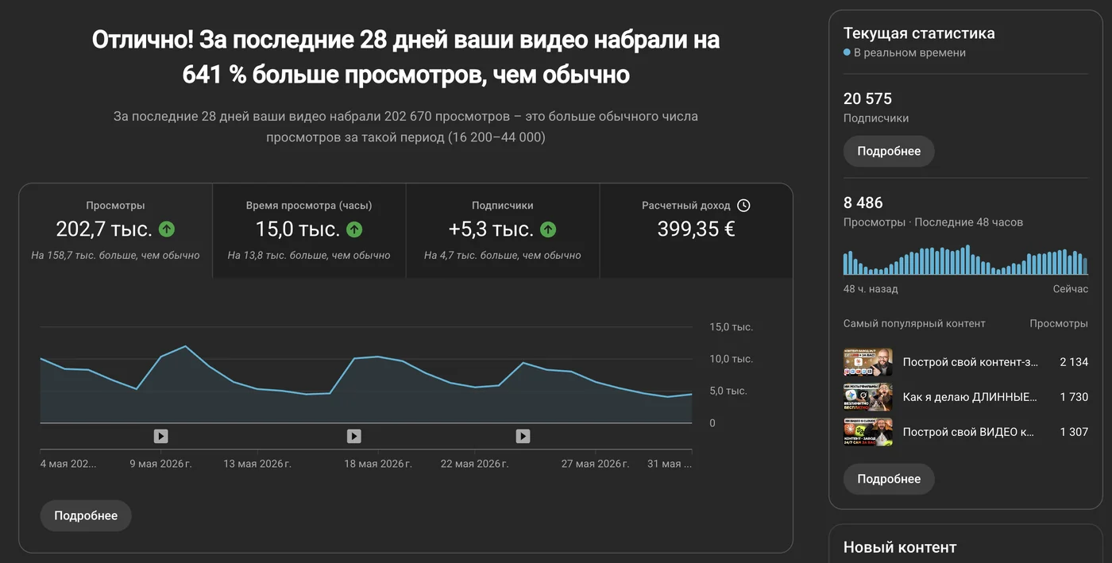Open video title Построй свой контент-з...
The height and width of the screenshot is (563, 1112).
[x=971, y=362]
